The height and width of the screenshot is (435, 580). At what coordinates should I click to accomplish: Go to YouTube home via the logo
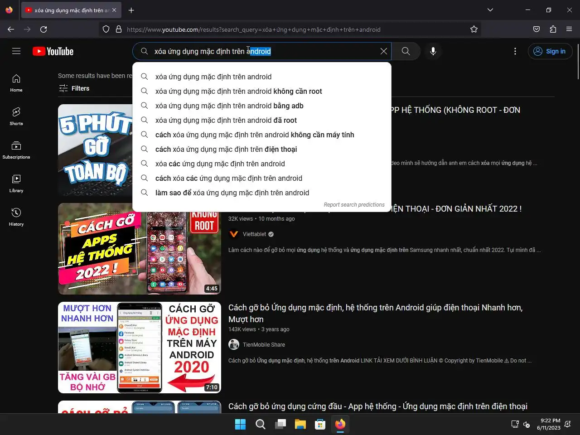pyautogui.click(x=53, y=51)
